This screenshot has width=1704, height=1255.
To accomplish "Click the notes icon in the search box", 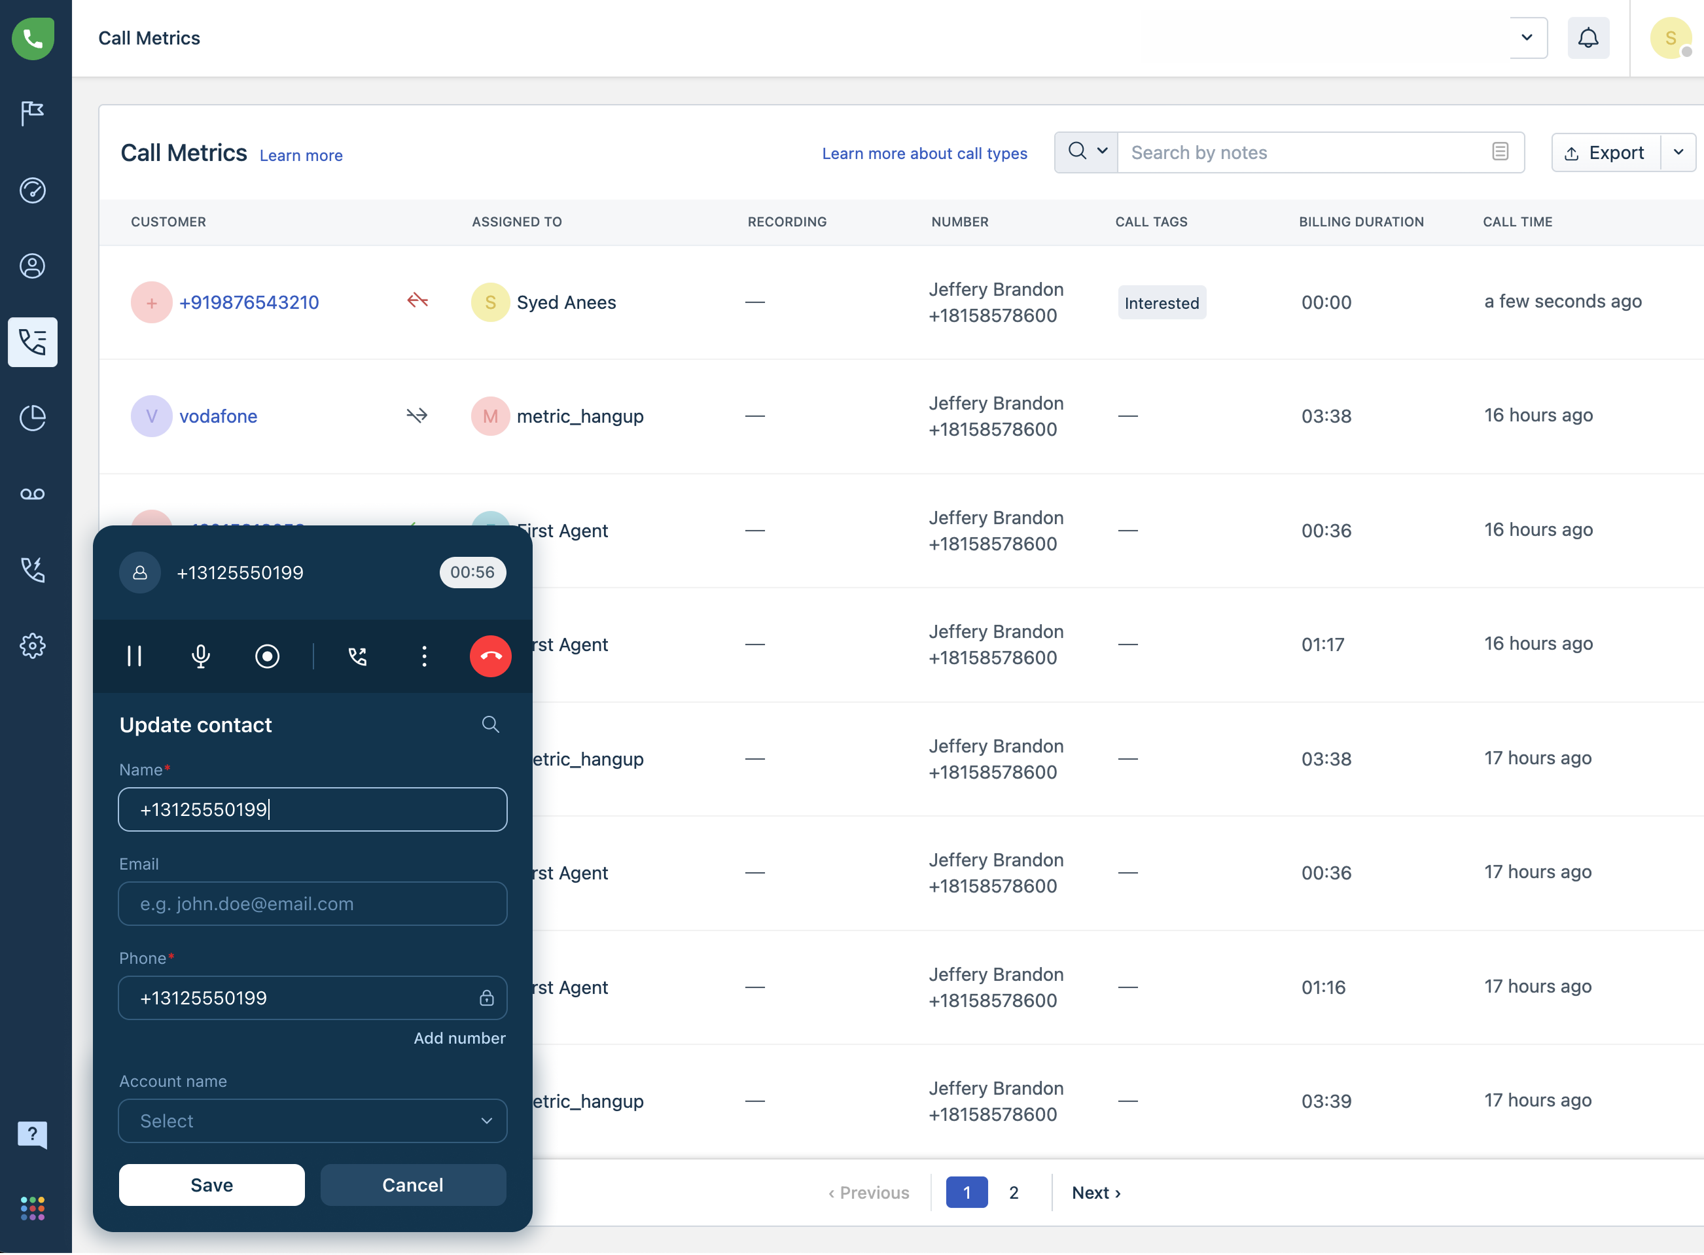I will [x=1500, y=152].
